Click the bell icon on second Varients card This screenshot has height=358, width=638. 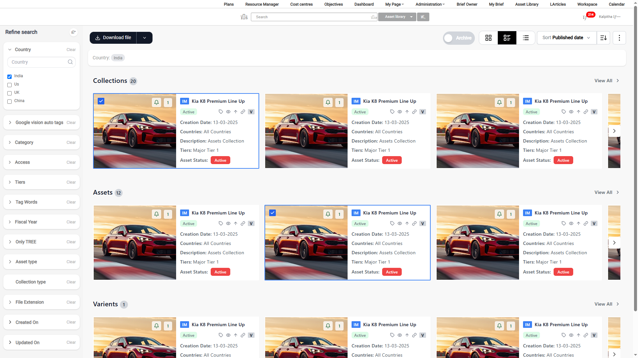coord(328,326)
